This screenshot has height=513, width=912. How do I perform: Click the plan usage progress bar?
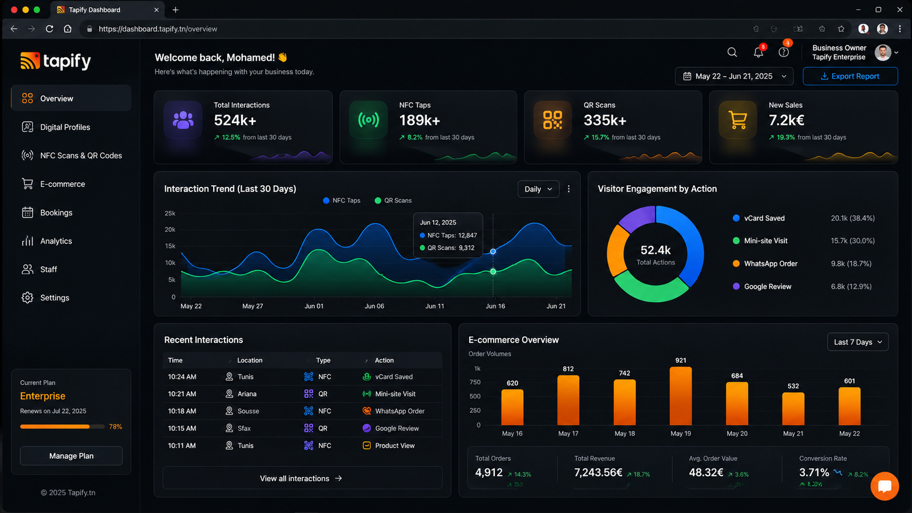(x=62, y=426)
